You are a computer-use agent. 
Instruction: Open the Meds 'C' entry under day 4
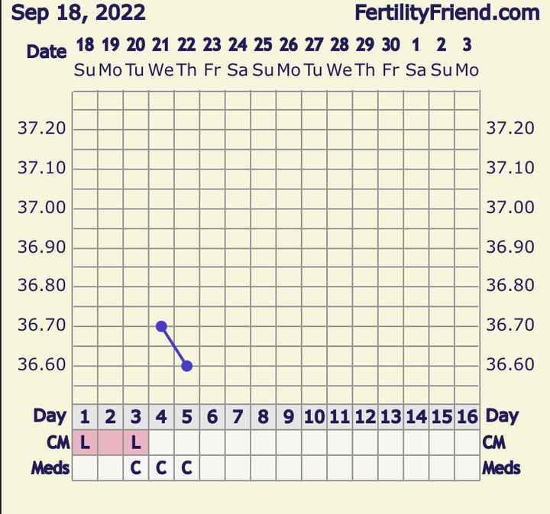161,467
